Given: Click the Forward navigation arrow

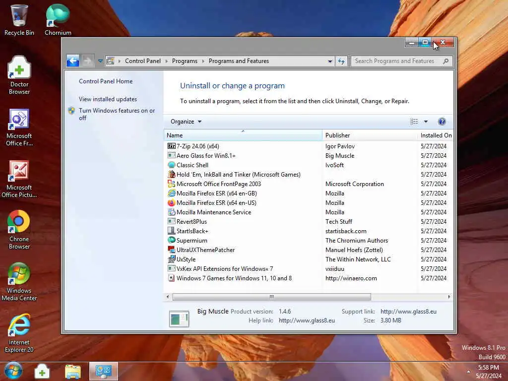Looking at the screenshot, I should point(87,61).
